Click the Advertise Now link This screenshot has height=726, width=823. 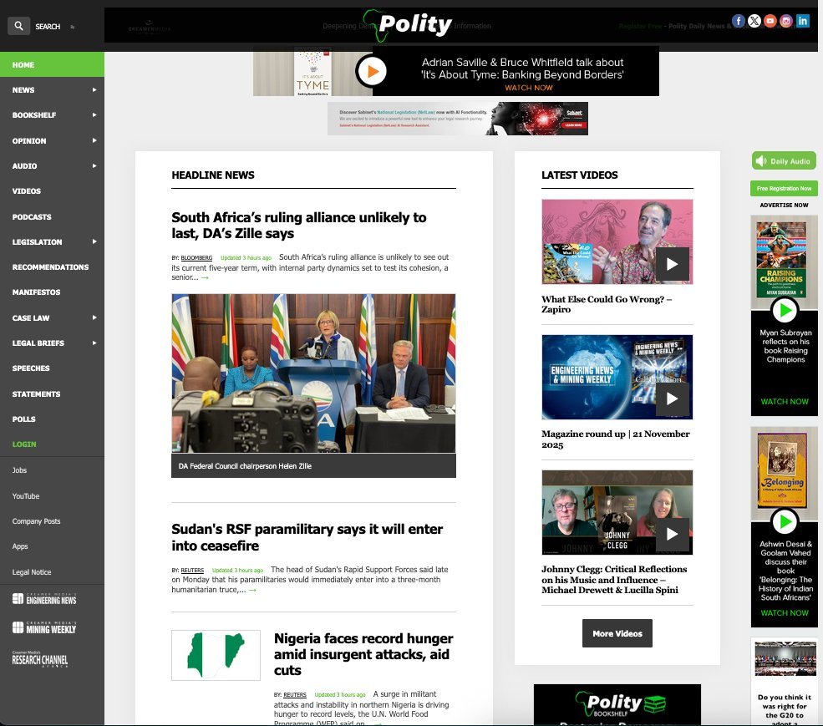[784, 206]
